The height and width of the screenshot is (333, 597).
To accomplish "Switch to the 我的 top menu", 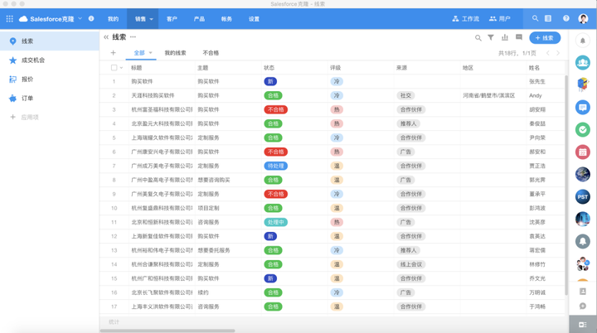I will [113, 19].
